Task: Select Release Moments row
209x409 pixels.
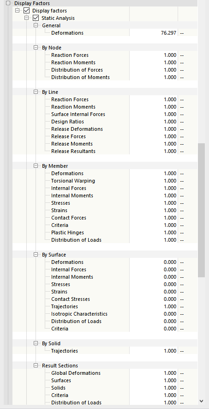Action: click(x=105, y=144)
